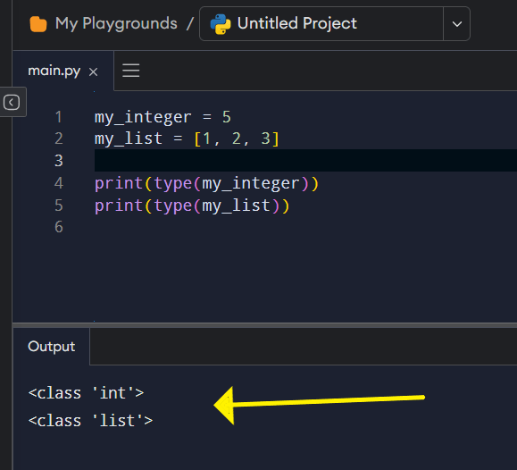Collapse the left sidebar with arrow icon
This screenshot has height=470, width=517.
(x=12, y=102)
